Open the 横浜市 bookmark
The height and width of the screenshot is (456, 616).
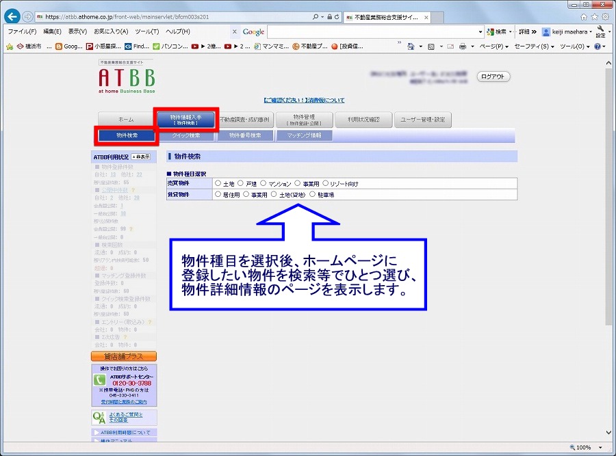(x=29, y=46)
